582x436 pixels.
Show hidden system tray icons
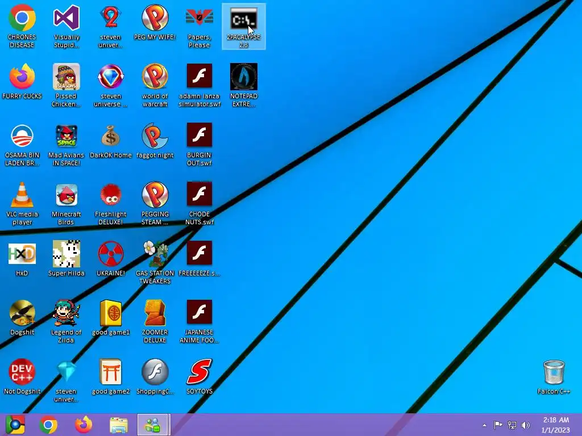click(x=484, y=425)
